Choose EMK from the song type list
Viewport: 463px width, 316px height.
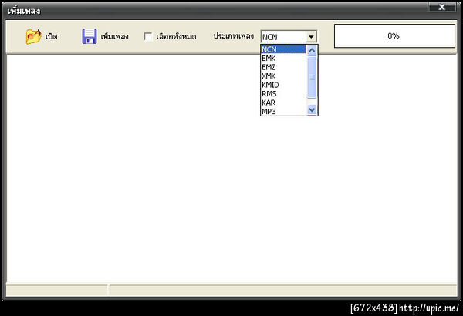click(283, 58)
